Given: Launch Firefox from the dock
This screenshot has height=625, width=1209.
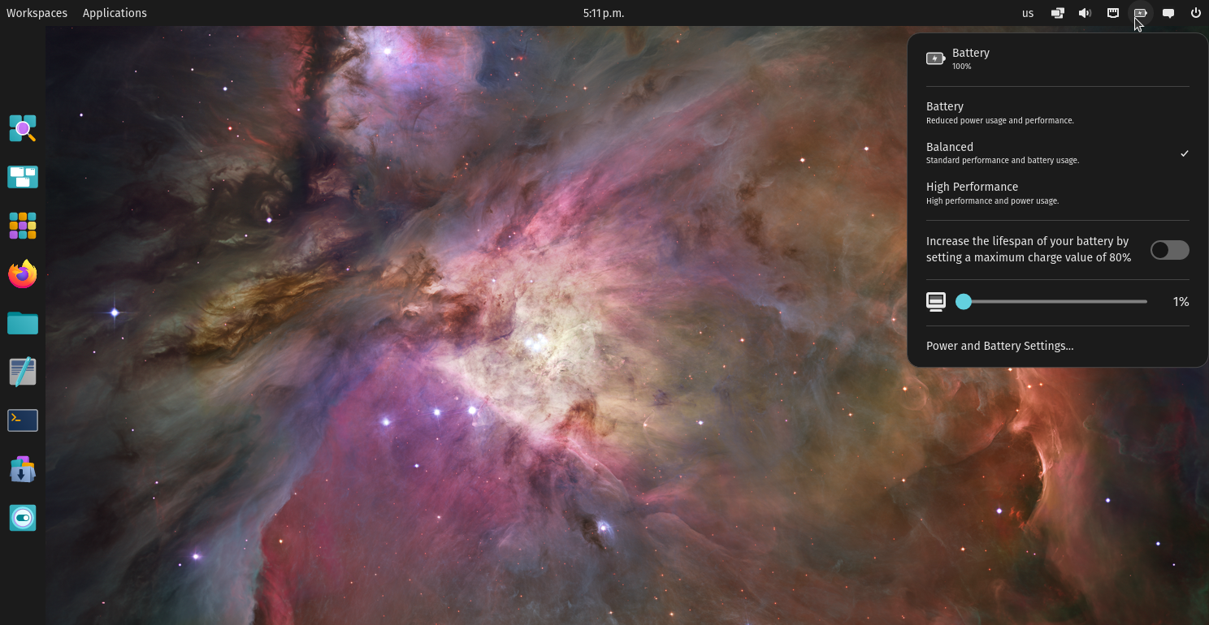Looking at the screenshot, I should (x=23, y=274).
